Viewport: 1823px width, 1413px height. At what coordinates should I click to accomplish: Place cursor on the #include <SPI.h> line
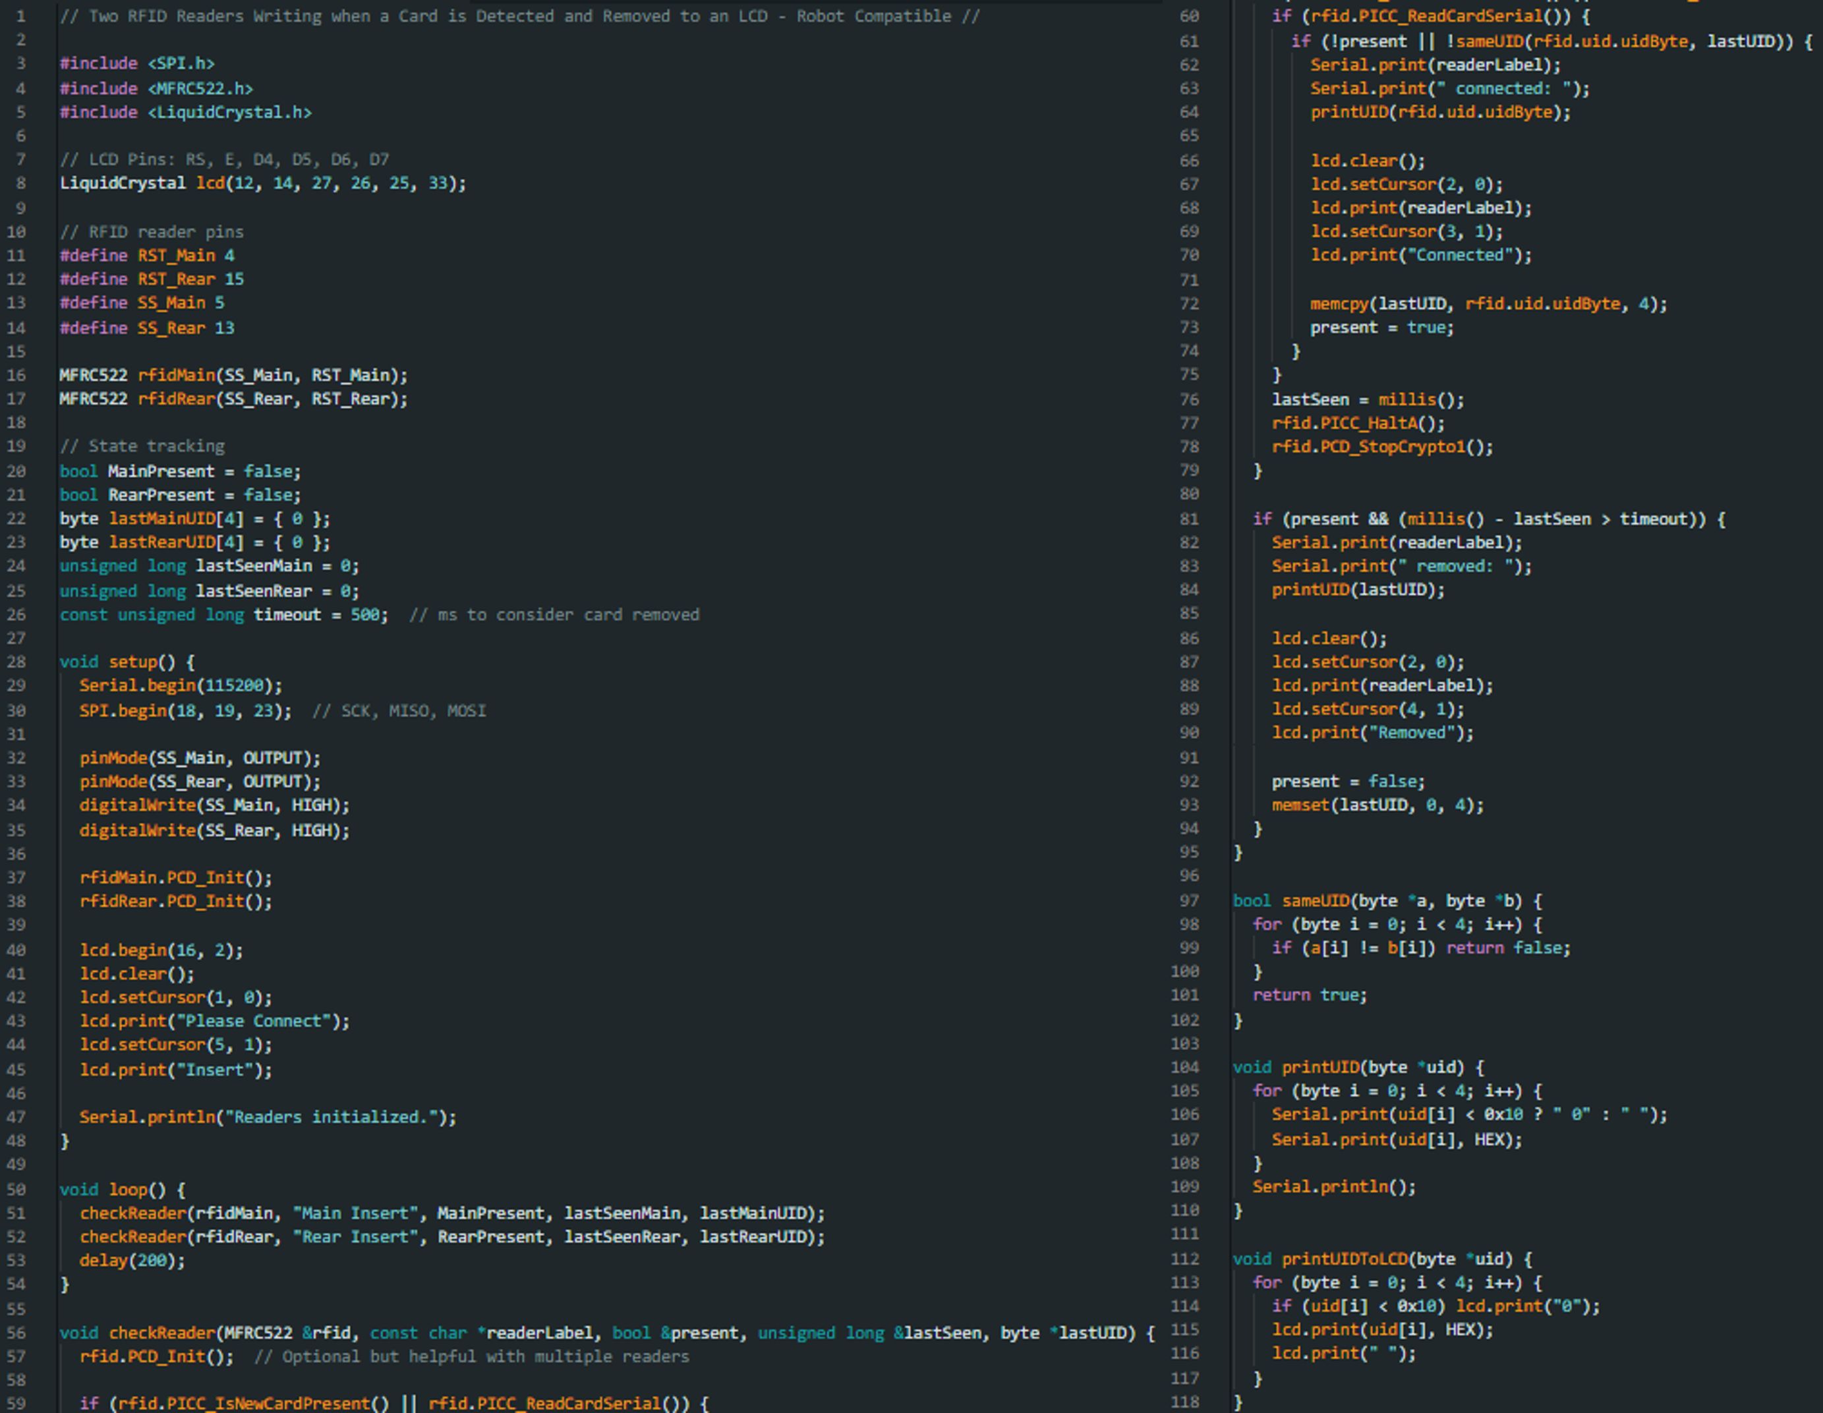[137, 63]
